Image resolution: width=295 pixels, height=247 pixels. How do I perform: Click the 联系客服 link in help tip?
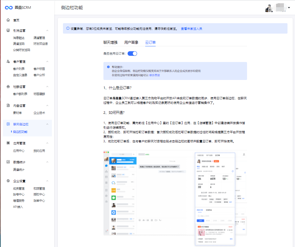(x=155, y=75)
